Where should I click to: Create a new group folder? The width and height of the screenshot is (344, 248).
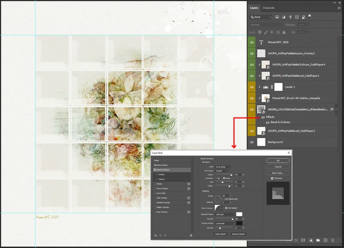click(x=318, y=240)
